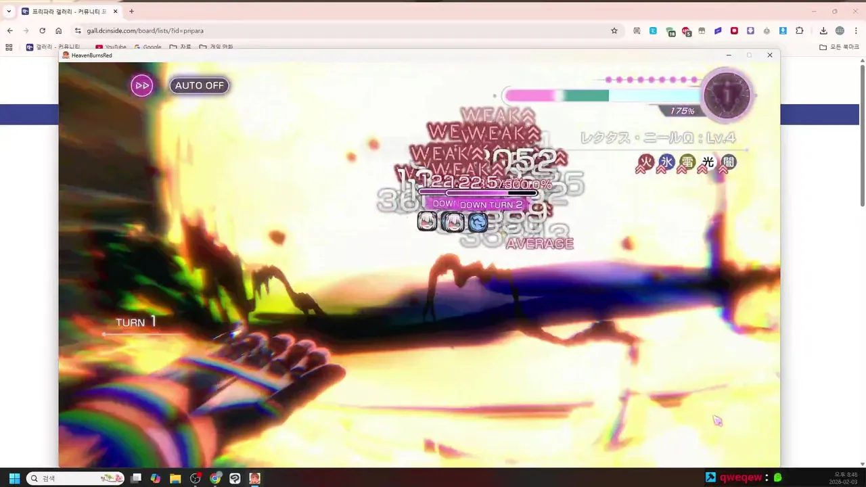Click the thunder element weakness icon

687,163
